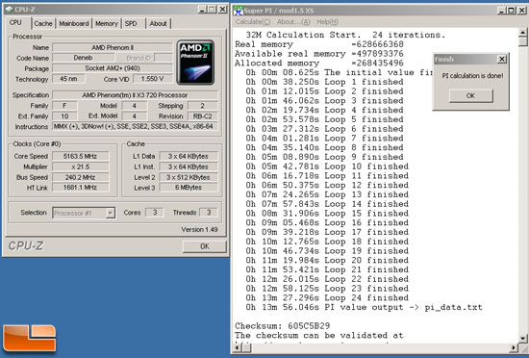Click the Name field showing AMD Phenom II
Image resolution: width=529 pixels, height=358 pixels.
click(x=113, y=47)
